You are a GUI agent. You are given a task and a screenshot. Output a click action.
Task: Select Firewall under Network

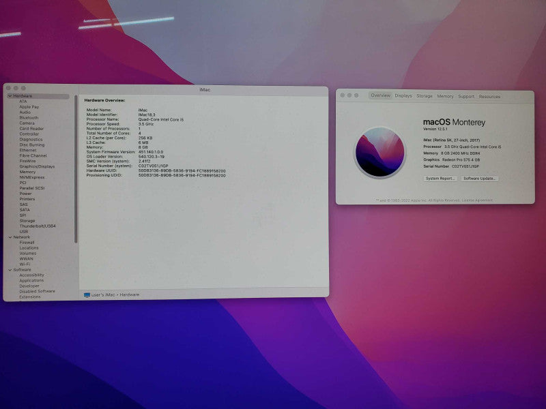pos(27,243)
